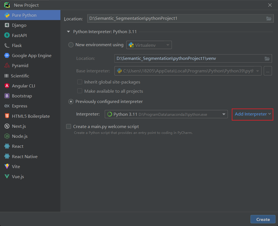Click the Bootstrap B icon

7,96
